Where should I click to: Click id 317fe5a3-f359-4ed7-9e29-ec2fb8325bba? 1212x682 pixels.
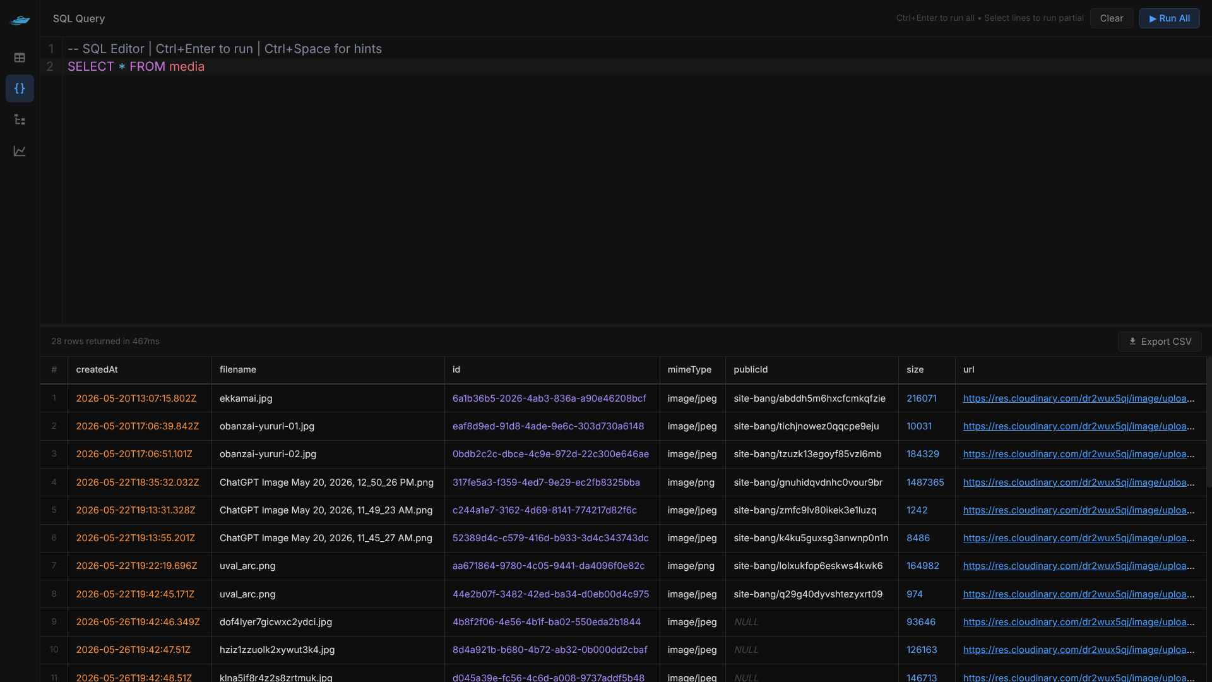(546, 482)
